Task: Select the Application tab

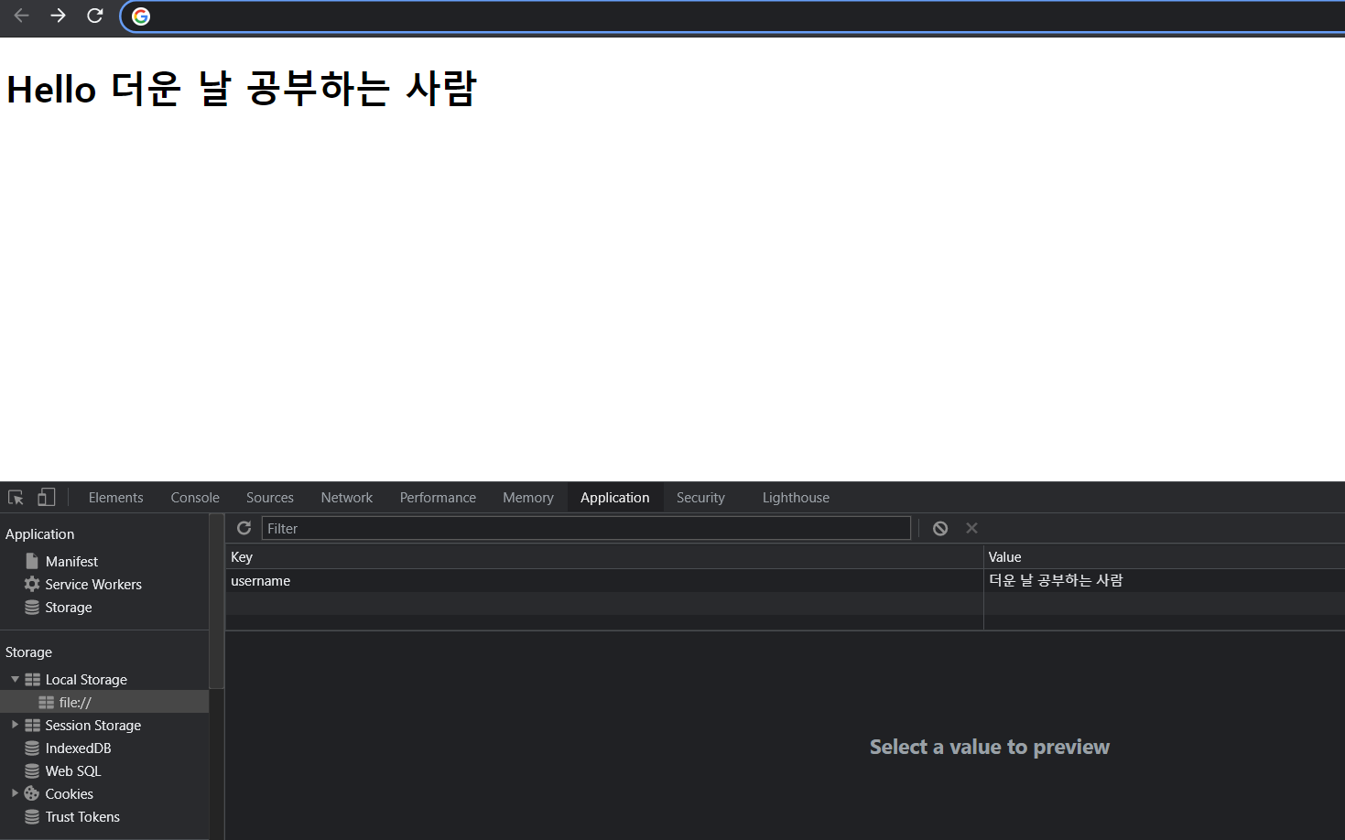Action: pyautogui.click(x=615, y=498)
